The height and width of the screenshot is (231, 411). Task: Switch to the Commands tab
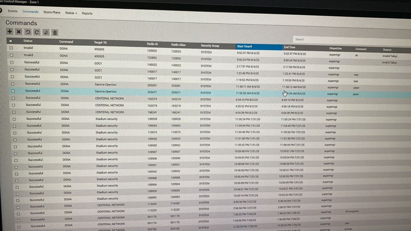(x=31, y=11)
